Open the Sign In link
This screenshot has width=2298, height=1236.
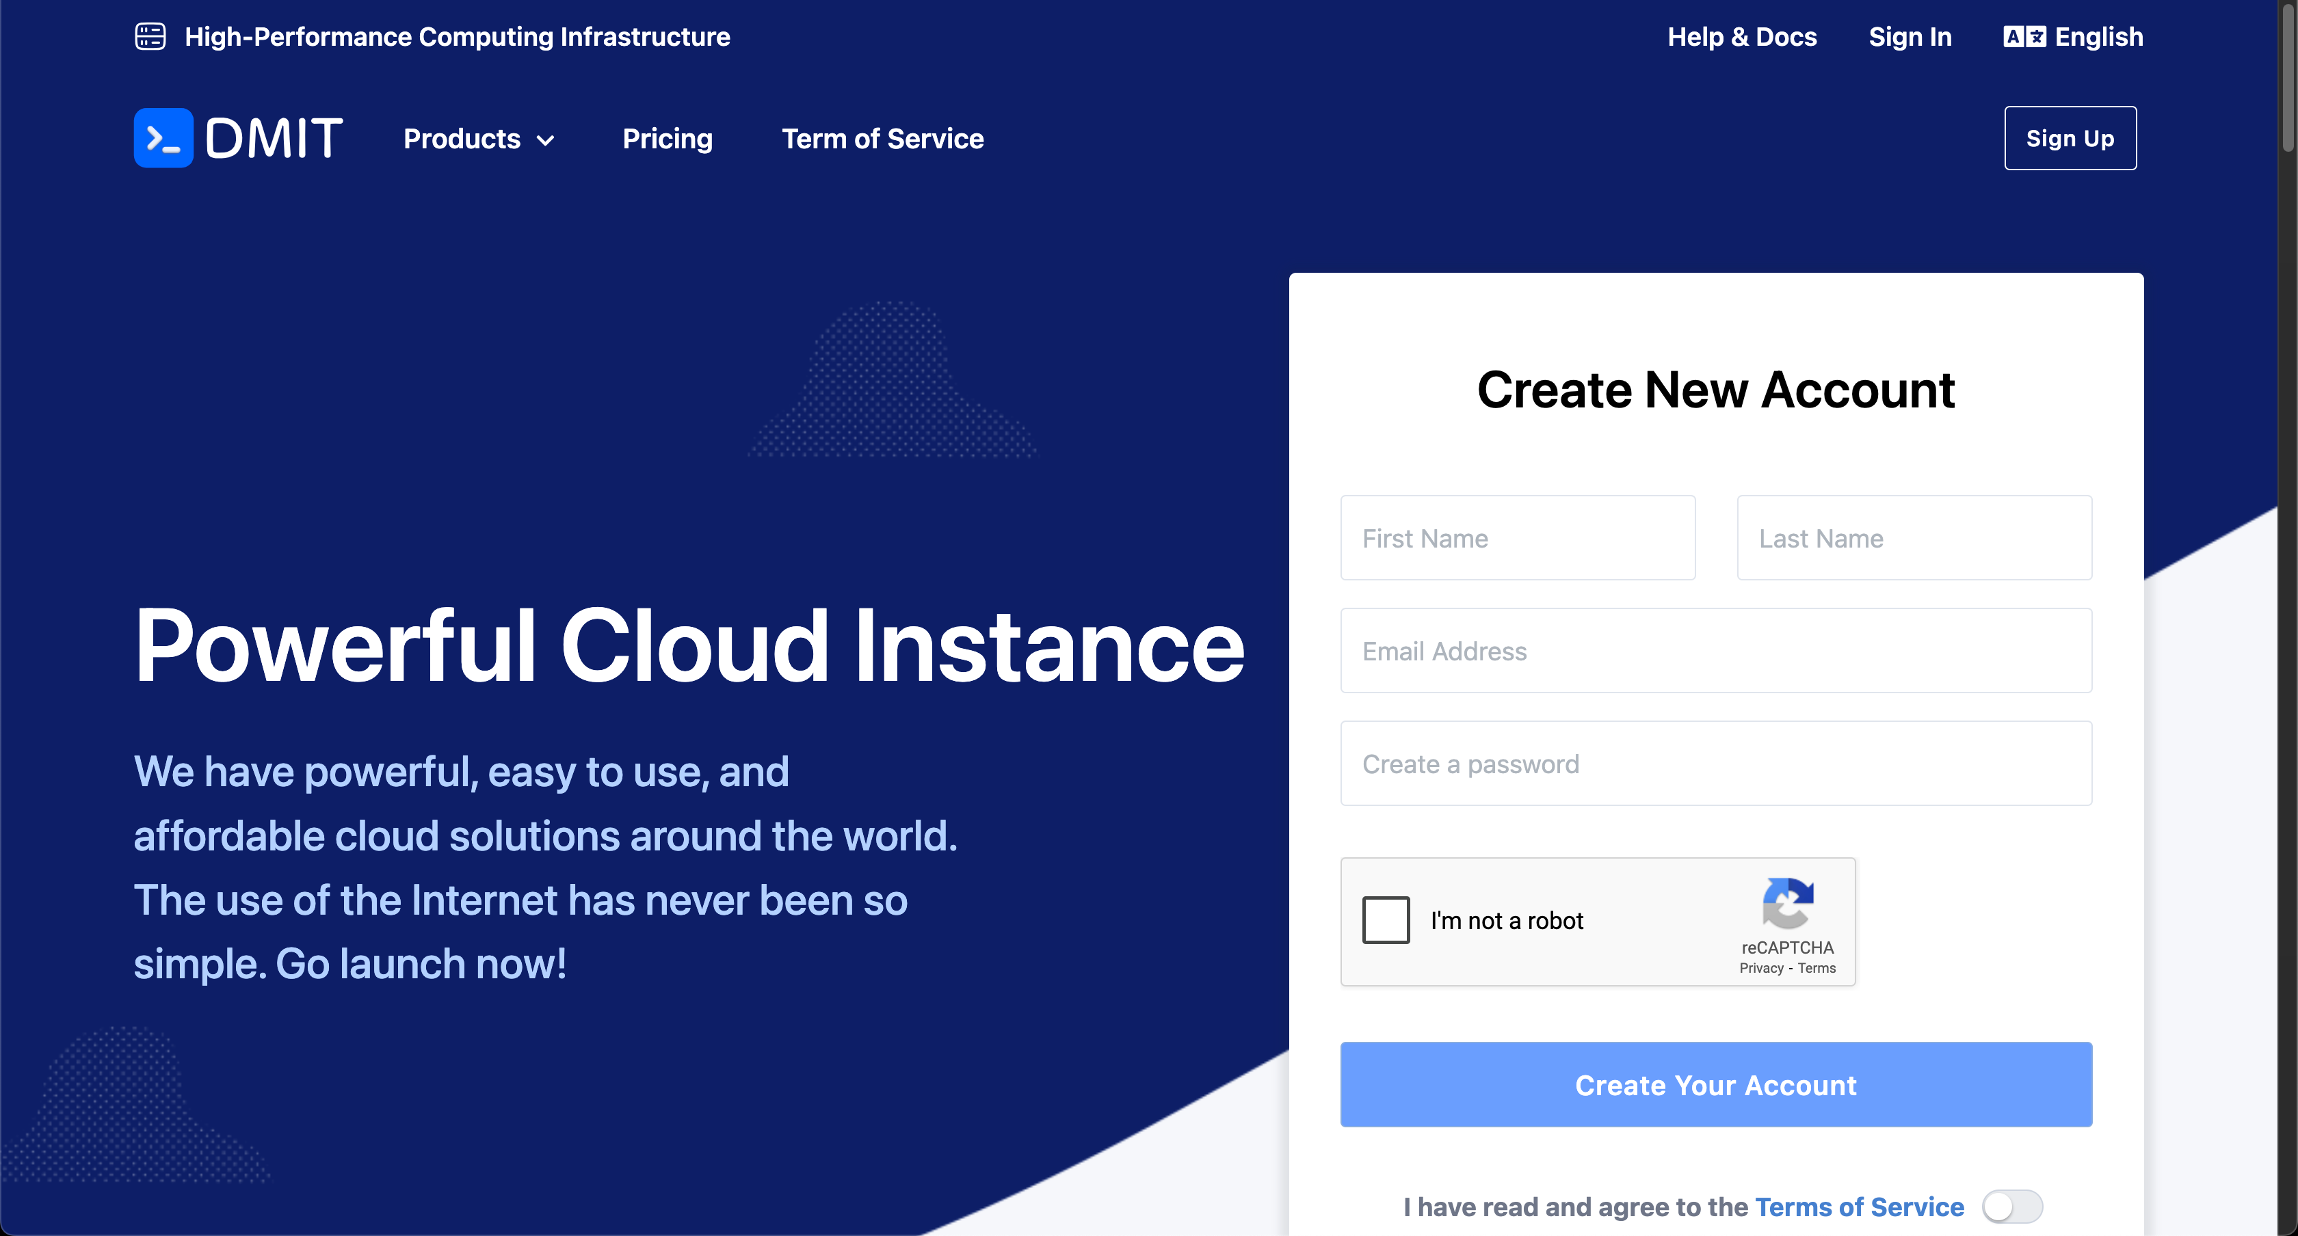coord(1910,36)
